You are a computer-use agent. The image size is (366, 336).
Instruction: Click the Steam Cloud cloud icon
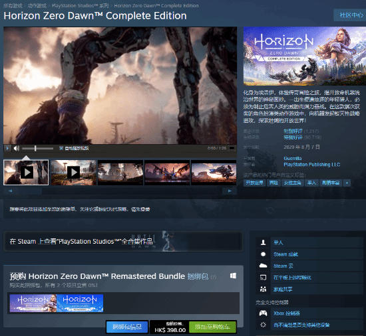(x=263, y=266)
